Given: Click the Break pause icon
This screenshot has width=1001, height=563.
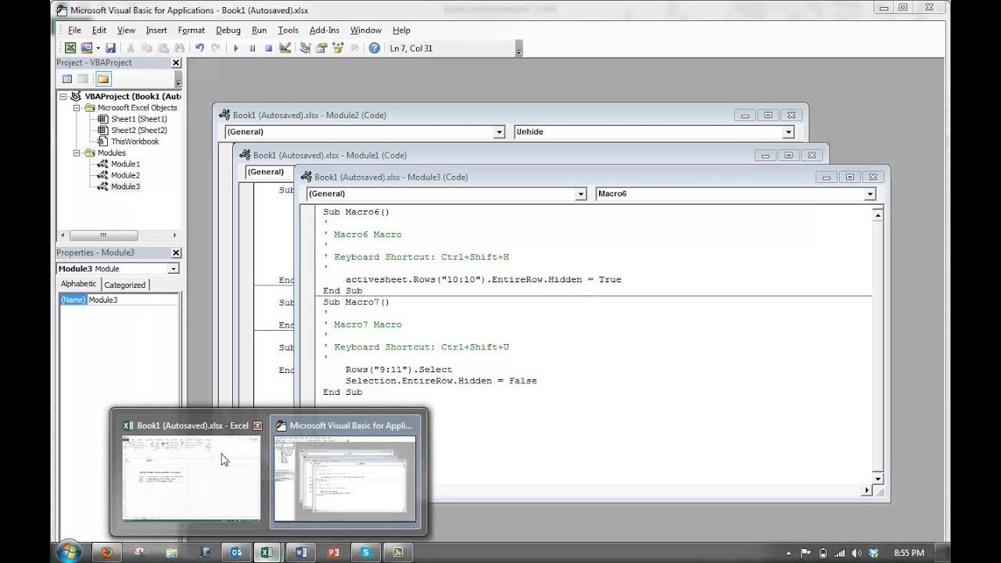Looking at the screenshot, I should click(253, 48).
